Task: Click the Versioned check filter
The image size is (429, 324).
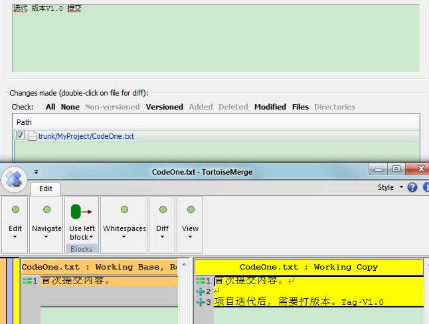Action: [x=165, y=107]
